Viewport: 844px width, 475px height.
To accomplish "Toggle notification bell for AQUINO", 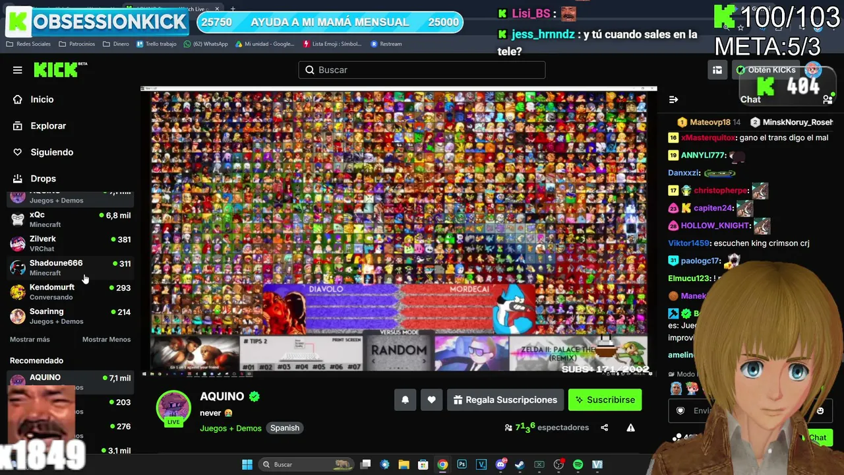I will (x=406, y=400).
